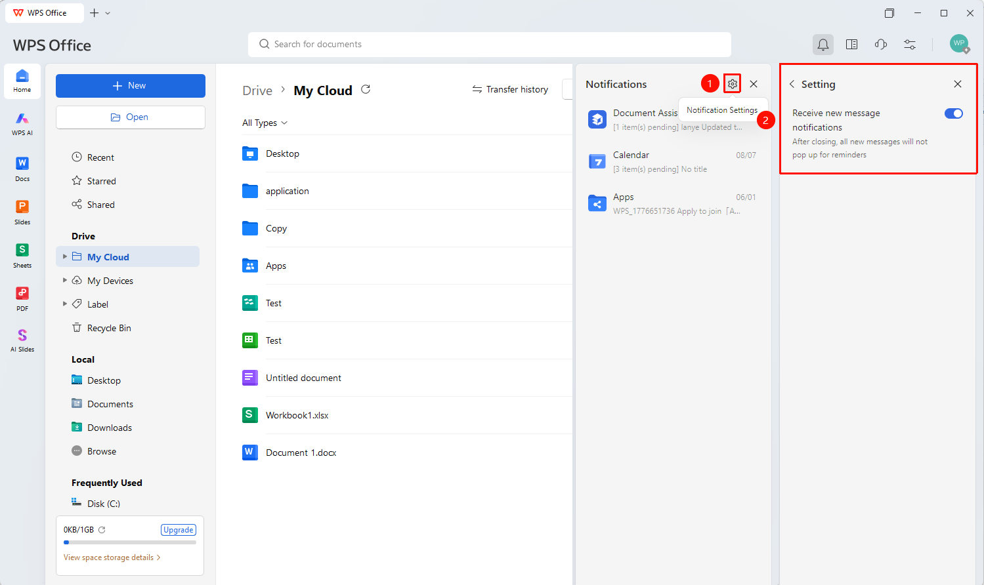984x585 pixels.
Task: Click the Upgrade storage button
Action: [179, 530]
